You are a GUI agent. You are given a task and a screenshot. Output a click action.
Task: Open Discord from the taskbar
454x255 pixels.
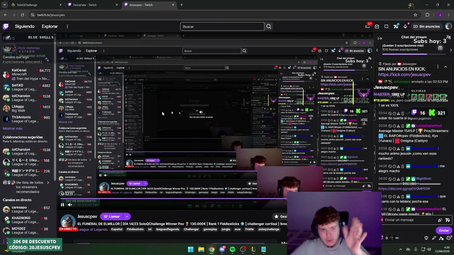point(222,249)
